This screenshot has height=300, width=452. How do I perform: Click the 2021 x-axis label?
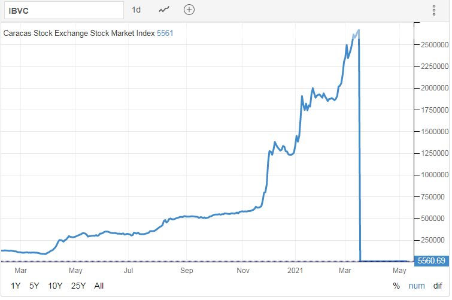click(x=295, y=271)
